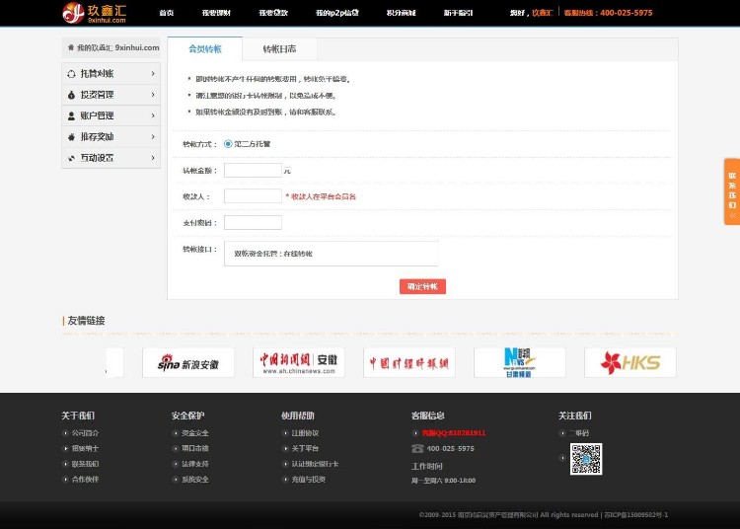Screen dimensions: 740x529
Task: Click the bullet icon before 公司简介
Action: (65, 433)
